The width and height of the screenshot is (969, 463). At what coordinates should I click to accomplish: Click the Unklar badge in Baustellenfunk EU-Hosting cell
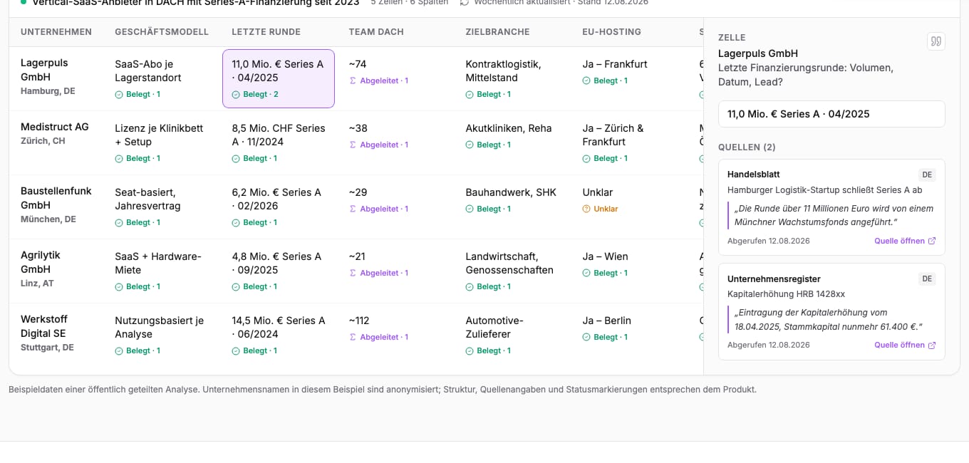pos(600,209)
